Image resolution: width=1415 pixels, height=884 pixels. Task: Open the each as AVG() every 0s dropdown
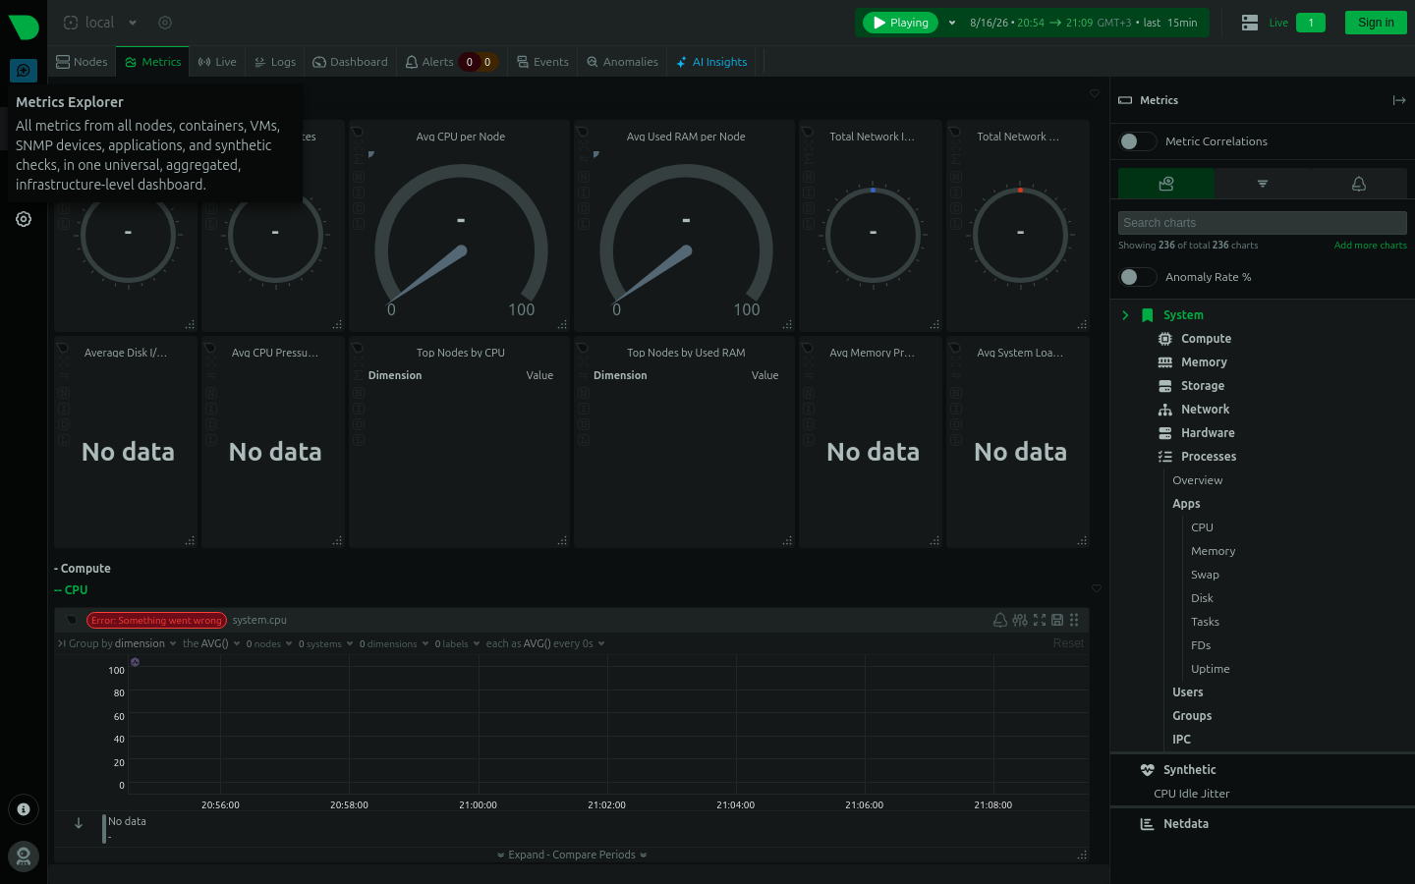[x=545, y=644]
